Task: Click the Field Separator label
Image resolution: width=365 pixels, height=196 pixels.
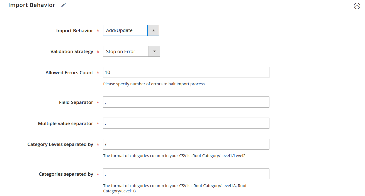Action: (x=76, y=102)
